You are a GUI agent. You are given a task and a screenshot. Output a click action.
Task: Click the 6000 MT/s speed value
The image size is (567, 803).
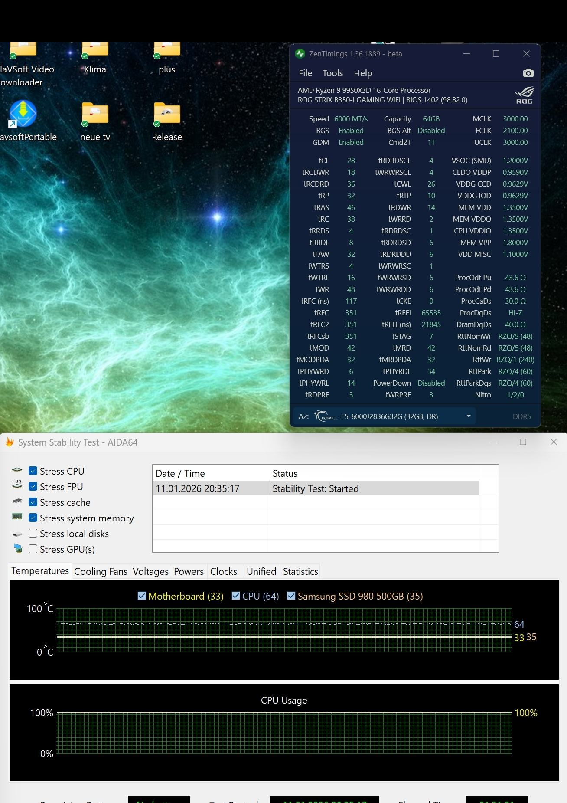[x=351, y=118]
